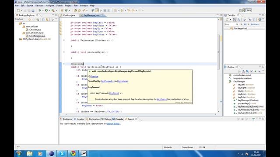The width and height of the screenshot is (280, 157).
Task: Open the File menu
Action: [17, 6]
